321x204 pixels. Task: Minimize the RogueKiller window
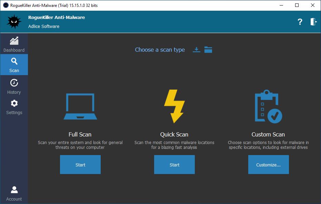(x=281, y=5)
